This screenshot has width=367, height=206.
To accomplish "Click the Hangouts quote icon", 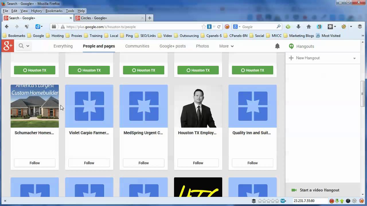I will pos(291,46).
